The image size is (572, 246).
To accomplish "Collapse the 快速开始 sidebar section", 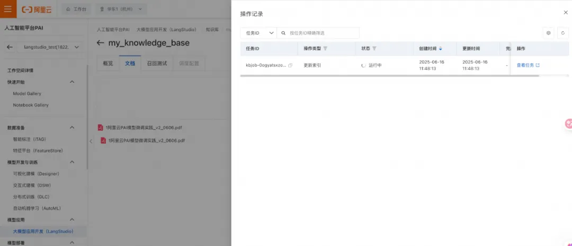I will point(72,82).
